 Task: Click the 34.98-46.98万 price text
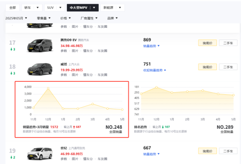click(72, 46)
